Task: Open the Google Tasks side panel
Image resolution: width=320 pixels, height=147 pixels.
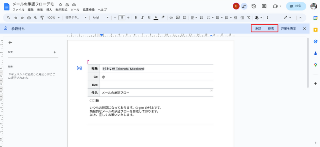Action: pos(316,42)
